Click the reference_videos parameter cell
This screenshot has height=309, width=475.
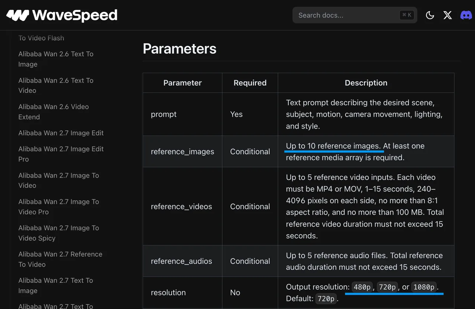pyautogui.click(x=183, y=206)
